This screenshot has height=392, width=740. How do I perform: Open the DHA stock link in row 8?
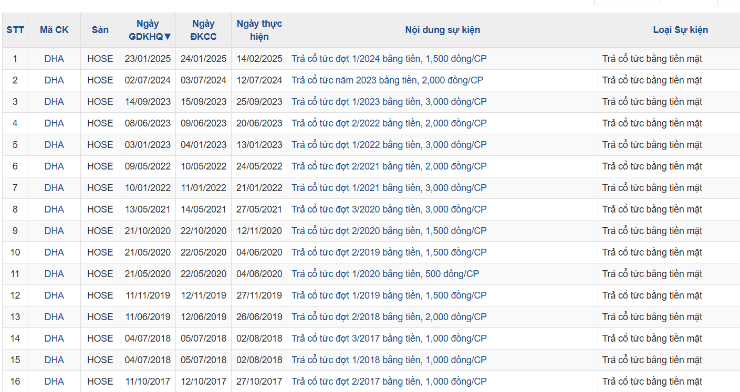coord(54,209)
